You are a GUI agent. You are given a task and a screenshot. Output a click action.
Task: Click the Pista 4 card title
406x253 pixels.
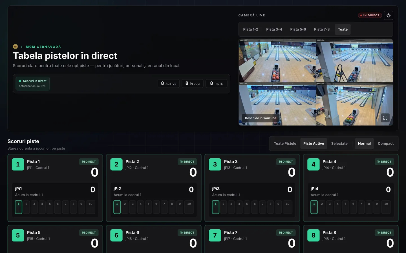[x=329, y=161]
